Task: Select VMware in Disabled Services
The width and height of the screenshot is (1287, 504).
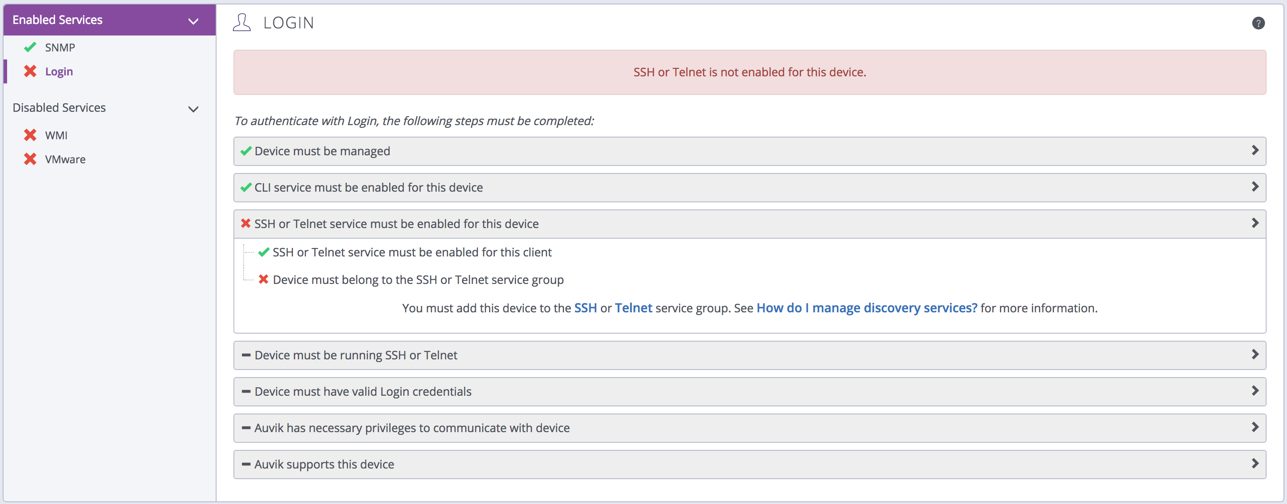Action: tap(65, 159)
